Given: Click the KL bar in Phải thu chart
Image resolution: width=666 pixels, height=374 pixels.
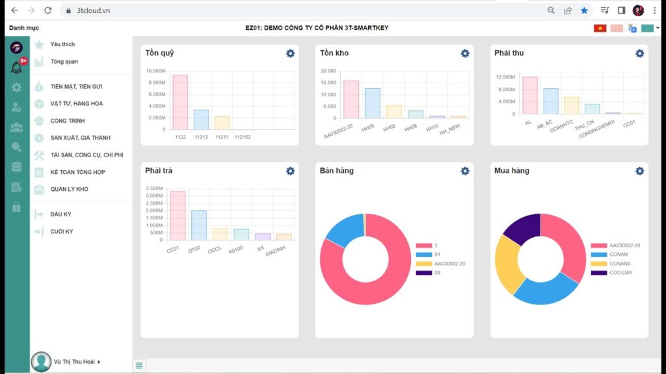Looking at the screenshot, I should [529, 95].
